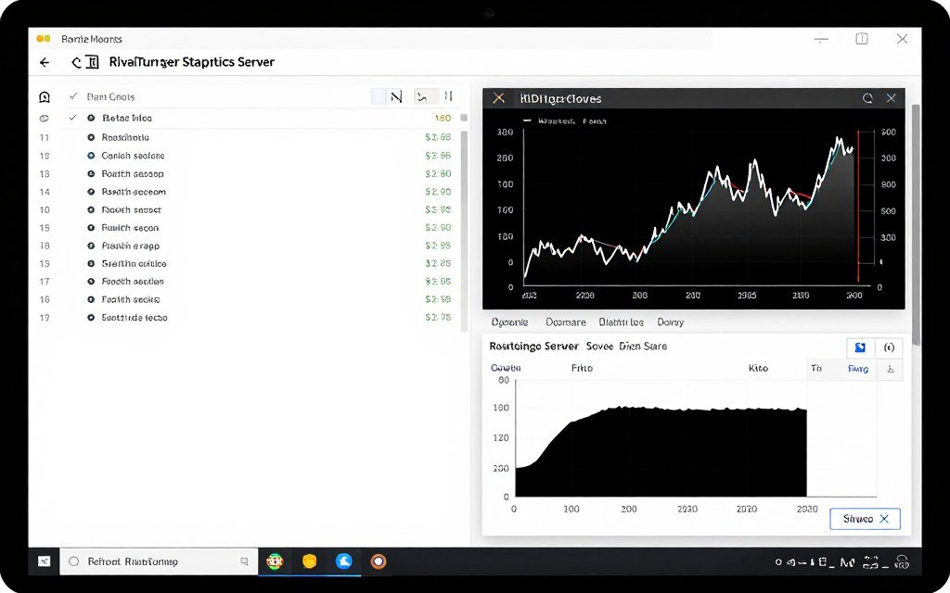Click the blue circular taskbar app icon

(343, 561)
